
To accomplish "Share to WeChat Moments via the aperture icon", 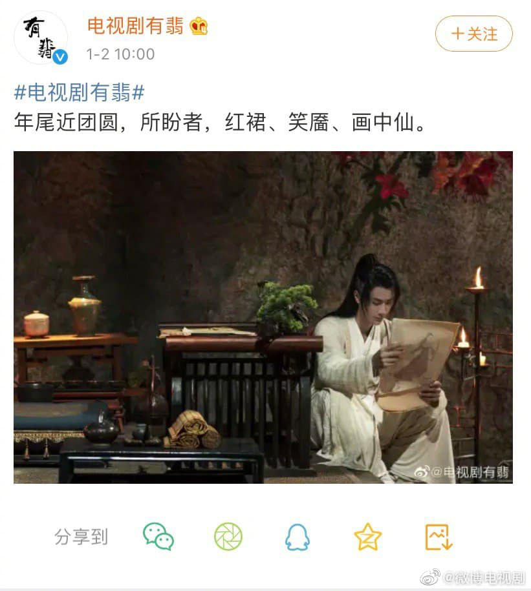I will click(x=228, y=536).
